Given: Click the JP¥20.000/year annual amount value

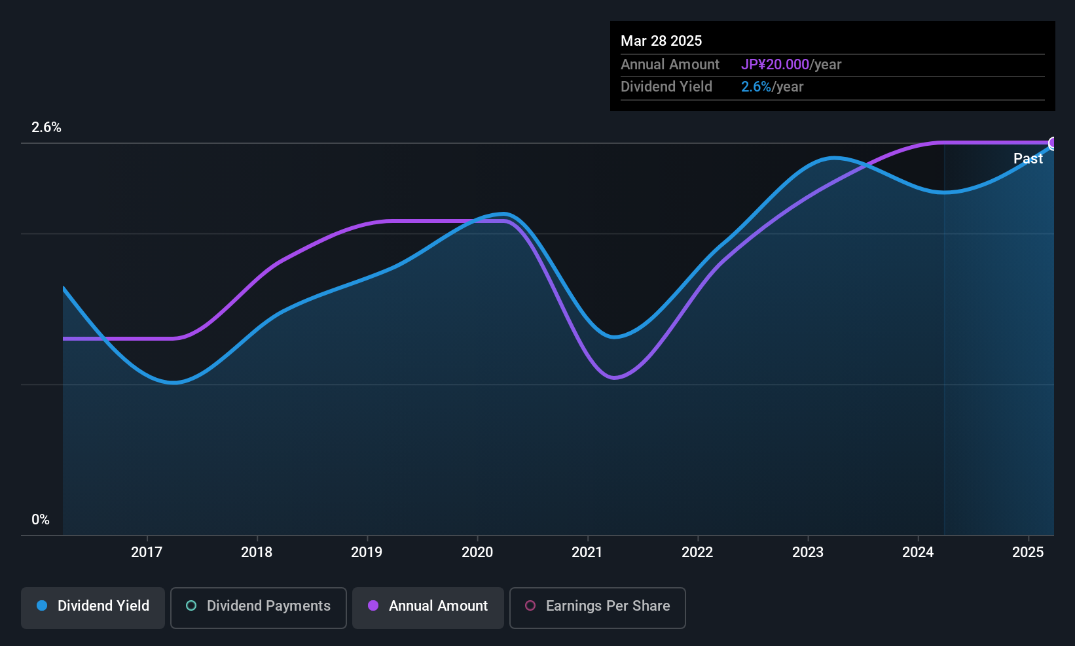Looking at the screenshot, I should [791, 65].
